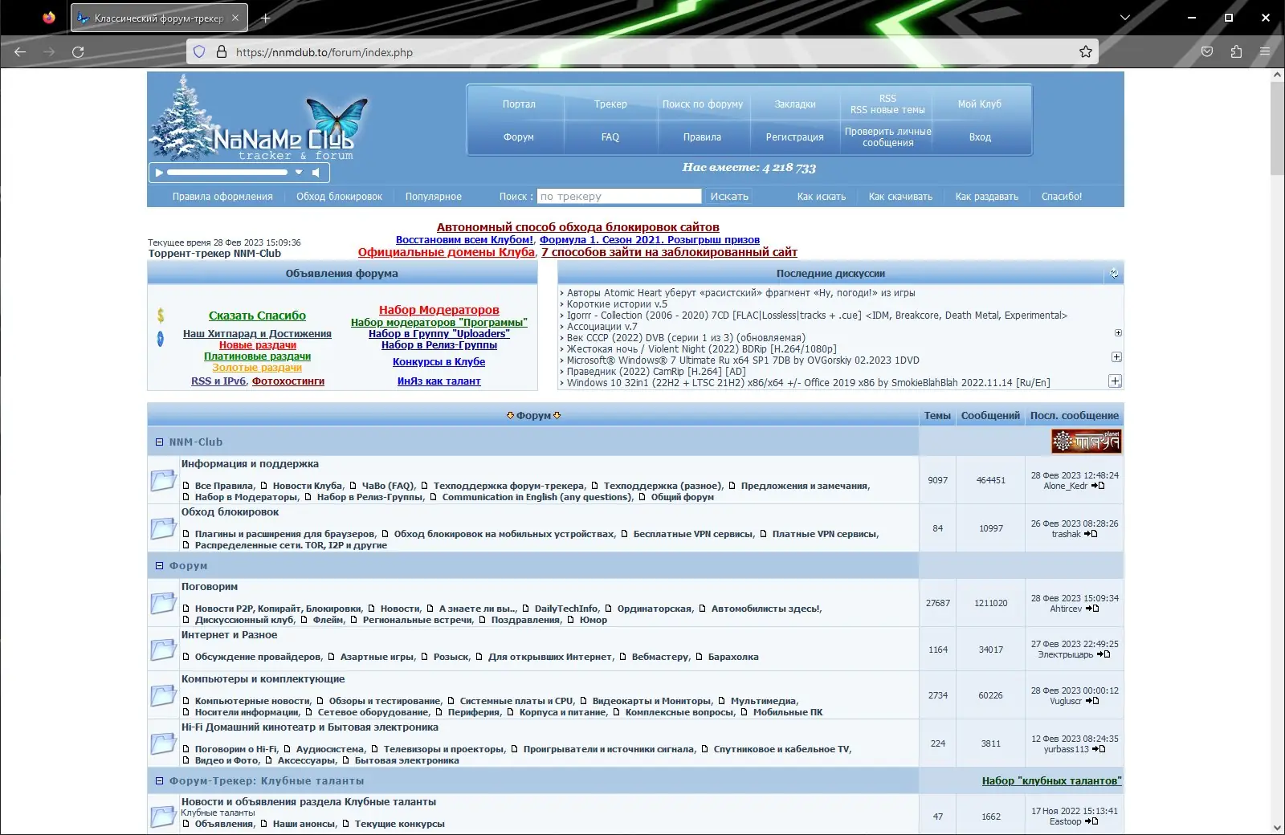1285x835 pixels.
Task: Open the Поговорим forum folder icon
Action: click(163, 603)
